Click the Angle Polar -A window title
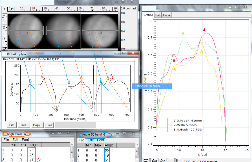The width and height of the screenshot is (252, 162). (x=16, y=134)
